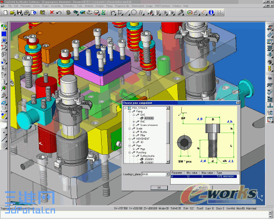Open a file with the yellow folder icon
Image resolution: width=274 pixels, height=219 pixels.
12,13
